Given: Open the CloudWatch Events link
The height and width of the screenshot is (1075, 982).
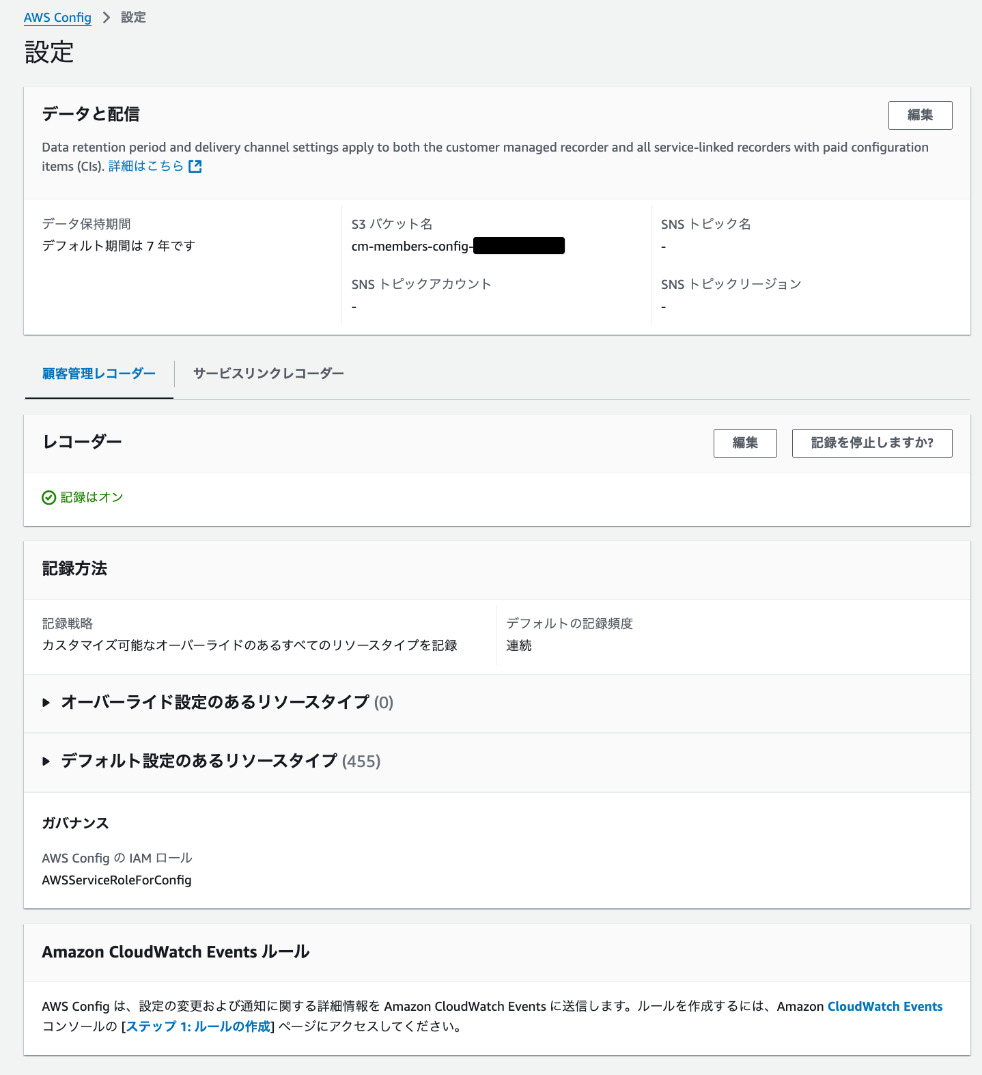Looking at the screenshot, I should 885,1006.
